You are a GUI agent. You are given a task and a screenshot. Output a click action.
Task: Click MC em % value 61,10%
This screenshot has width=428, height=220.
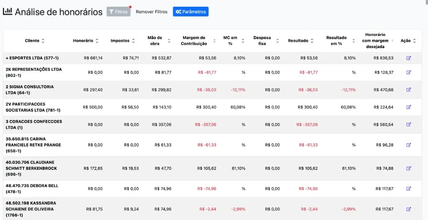[239, 169]
